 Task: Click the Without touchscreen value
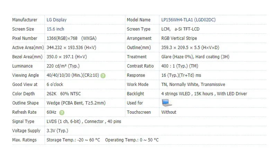(169, 112)
